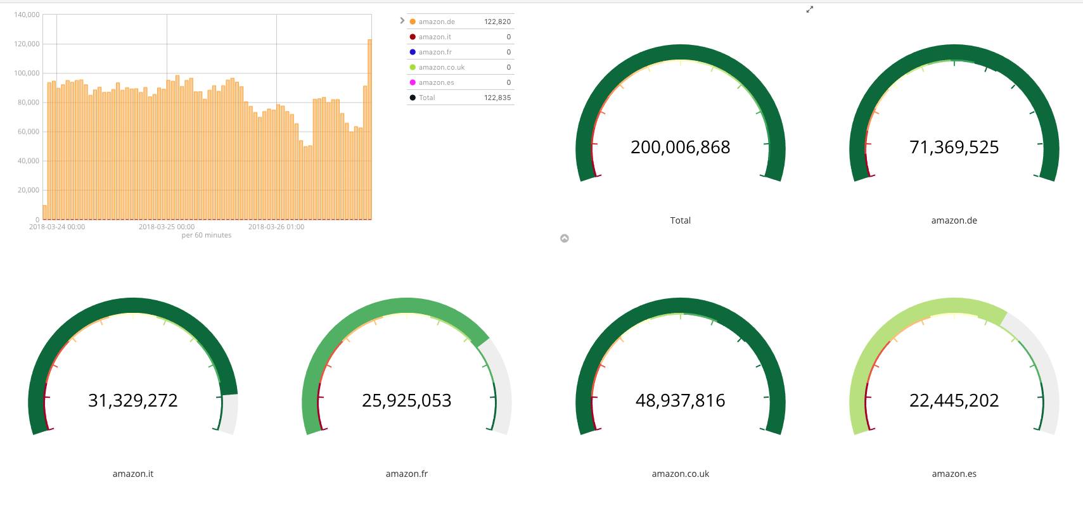
Task: Click the per 60 minutes axis label
Action: coord(207,235)
